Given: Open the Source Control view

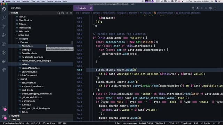Looking at the screenshot, I should [x=4, y=26].
